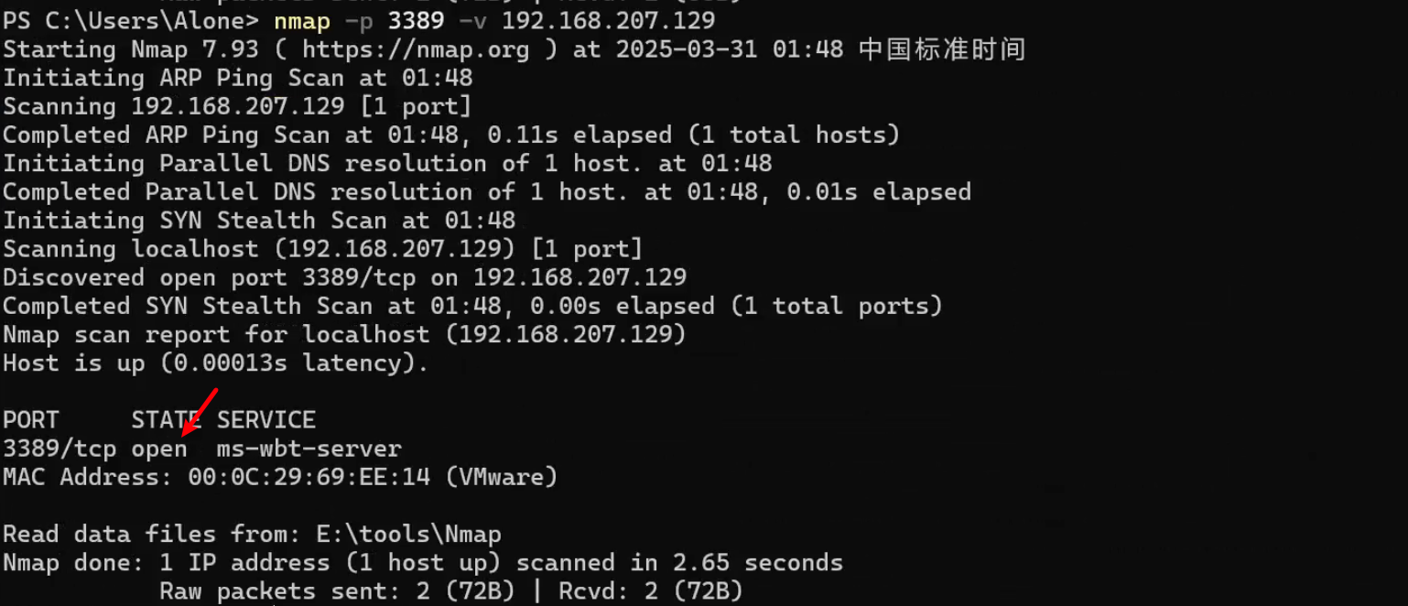Click the ms-wbt-server service name

coord(309,449)
